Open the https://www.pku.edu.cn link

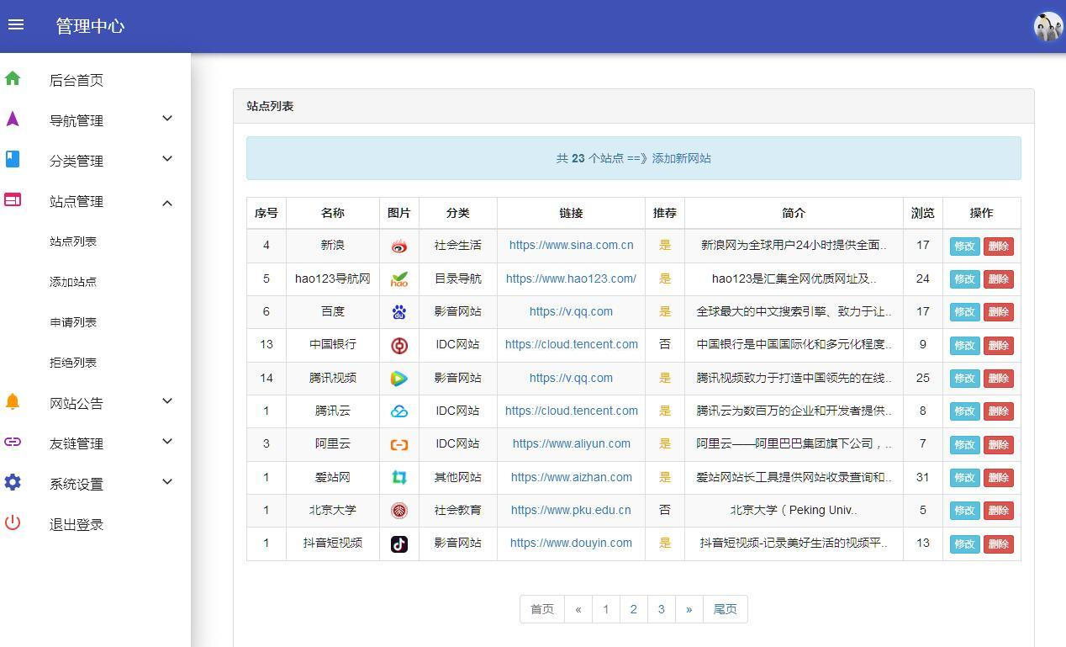[x=571, y=510]
